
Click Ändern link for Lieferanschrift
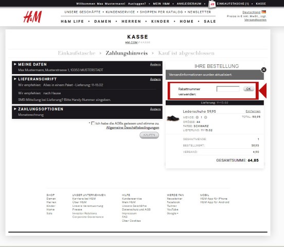coord(155,79)
